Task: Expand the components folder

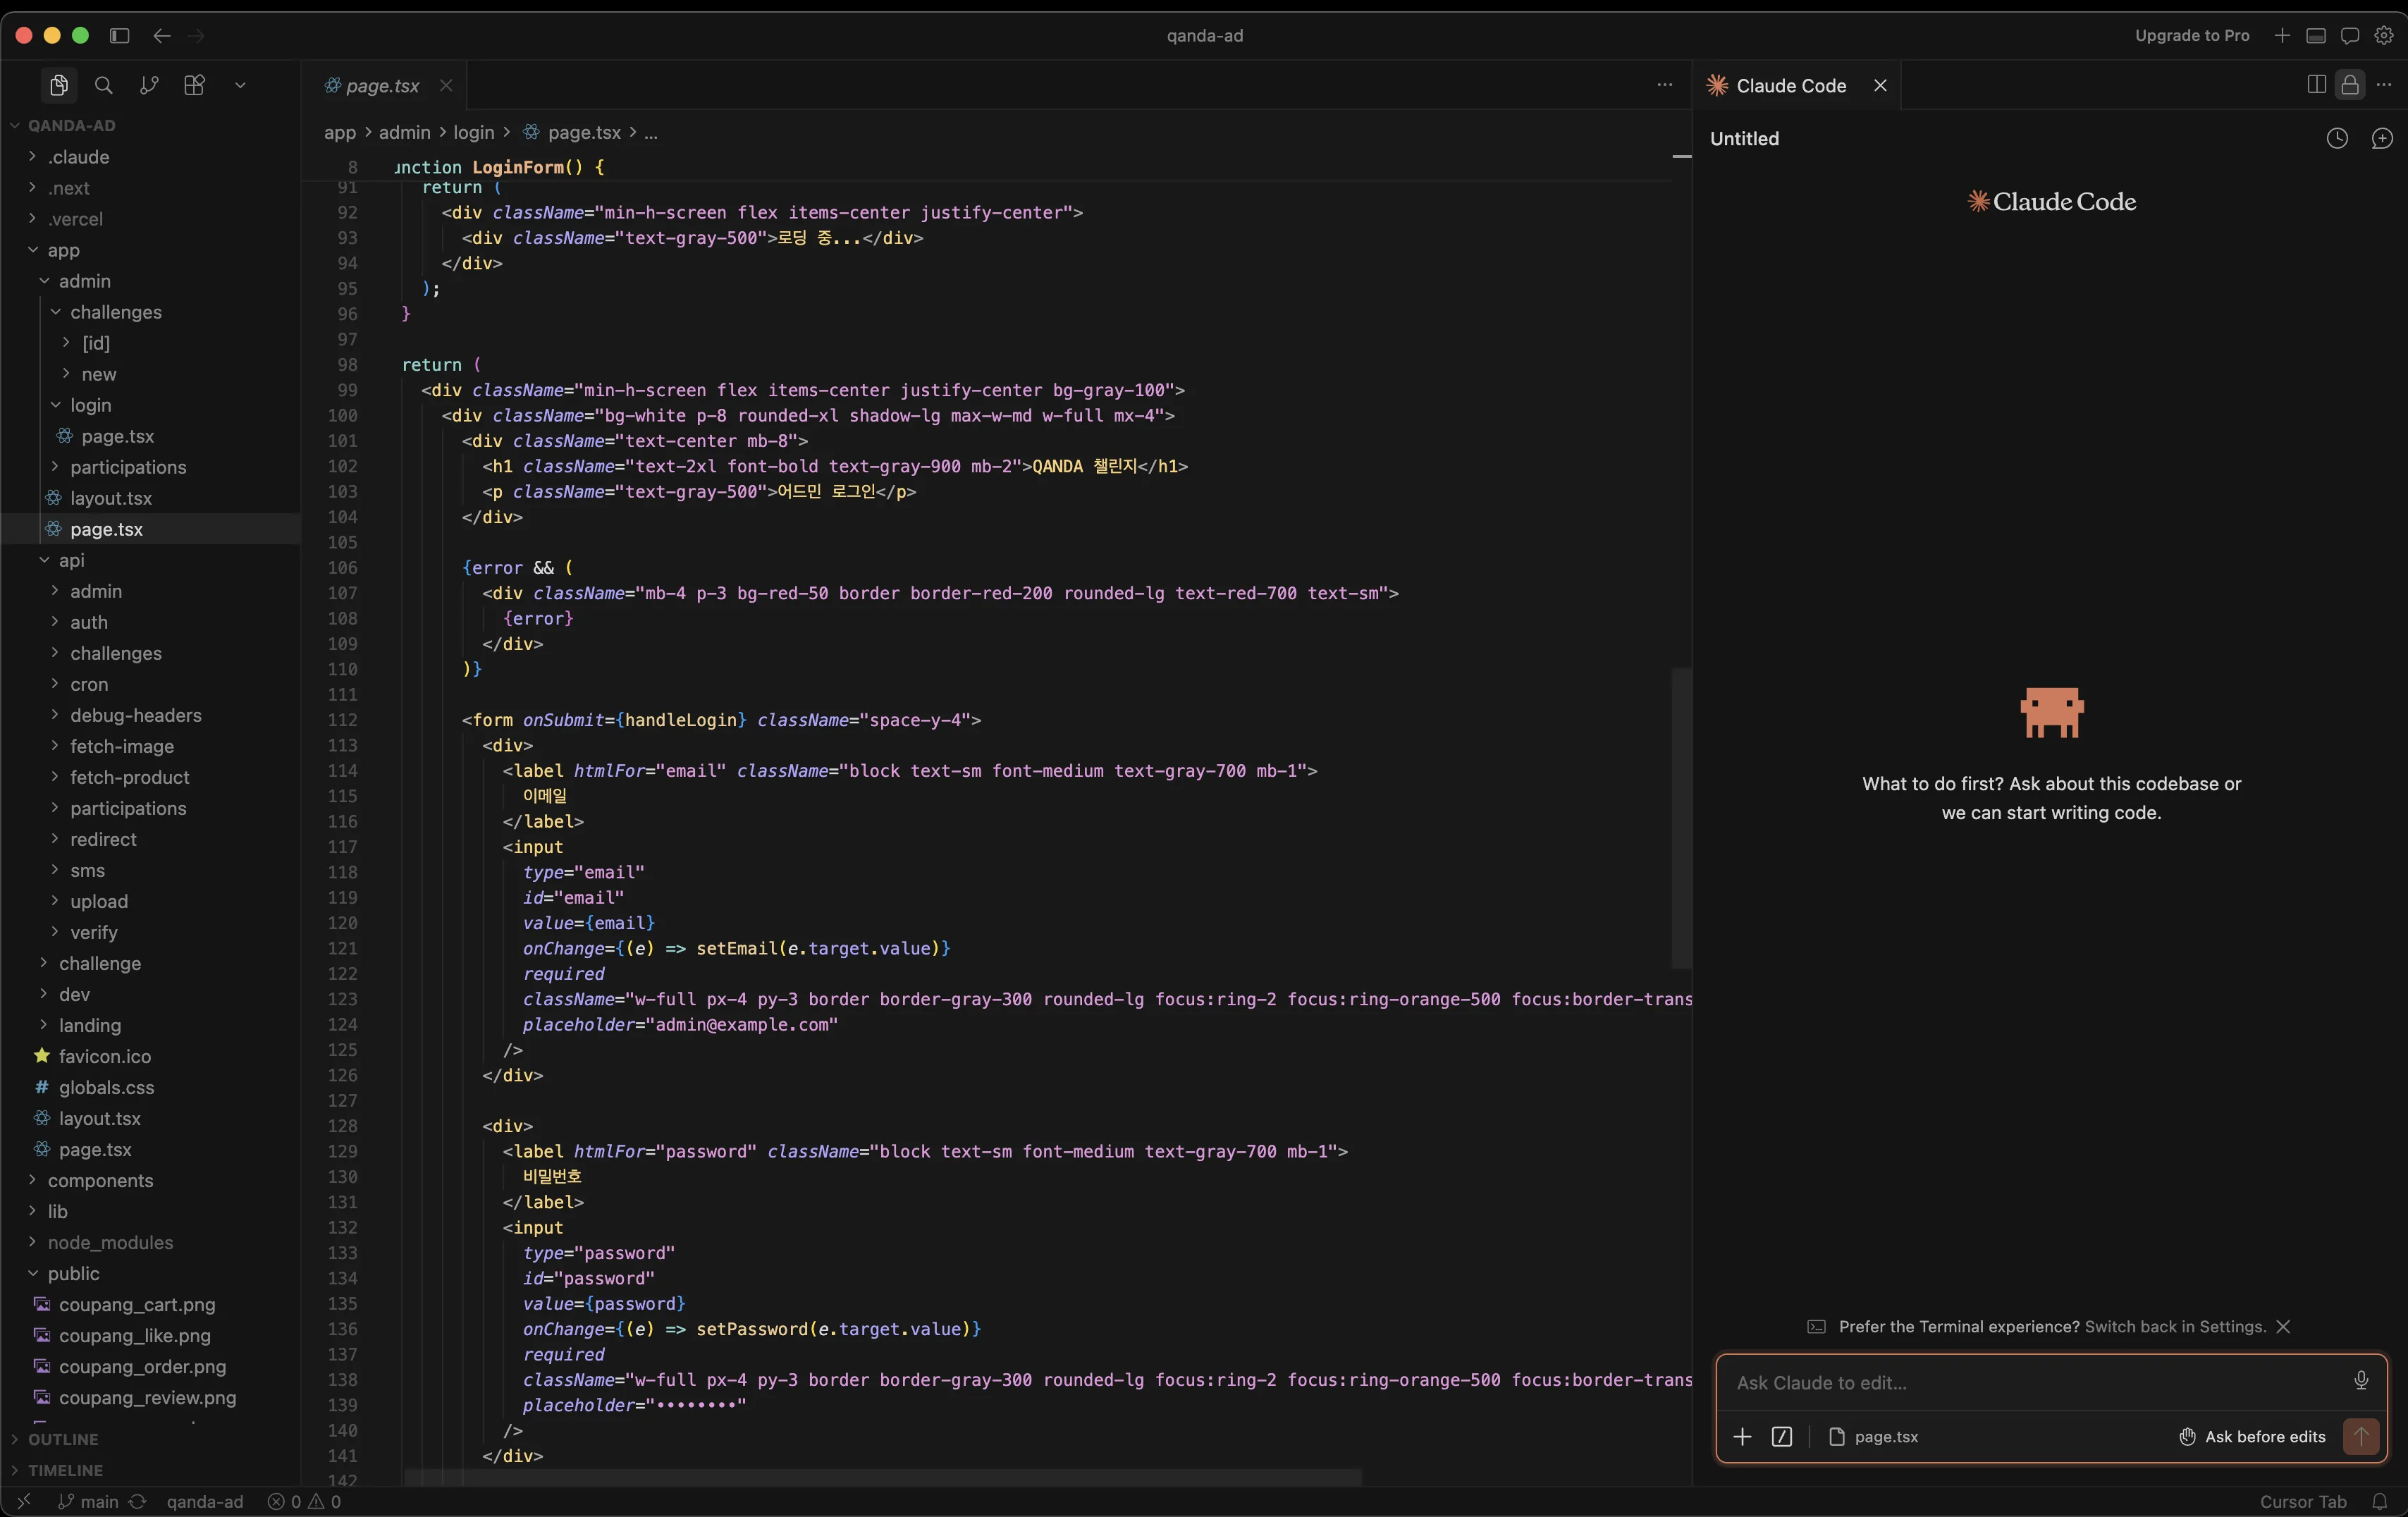Action: tap(150, 1180)
